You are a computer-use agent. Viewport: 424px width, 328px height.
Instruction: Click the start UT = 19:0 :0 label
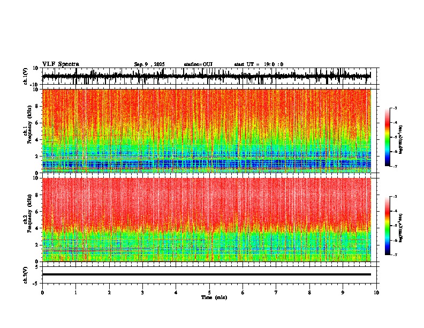[x=259, y=64]
